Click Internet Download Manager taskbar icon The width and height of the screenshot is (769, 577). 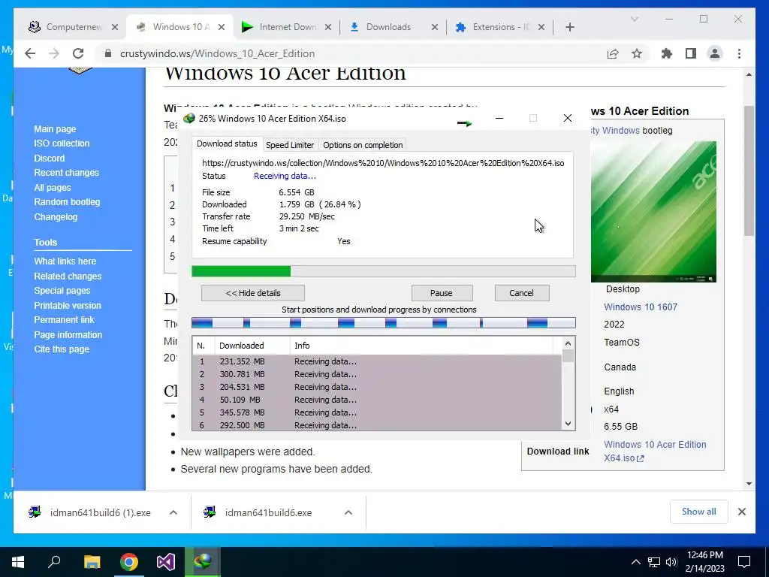tap(203, 561)
